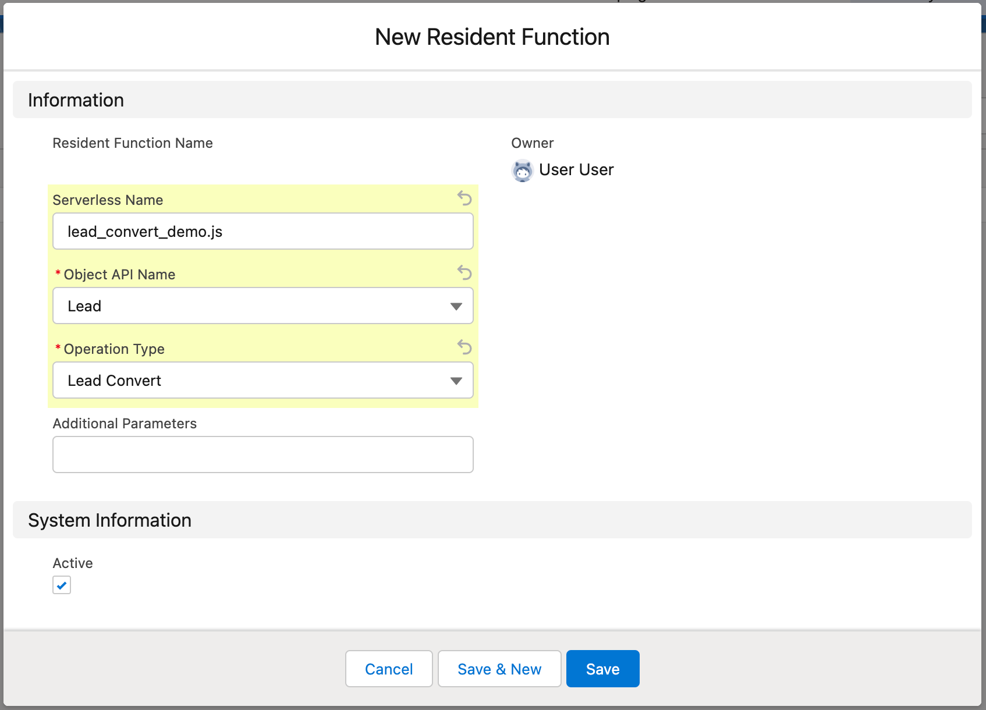Screen dimensions: 986x710
Task: Revert the Object API Name selection
Action: (464, 273)
